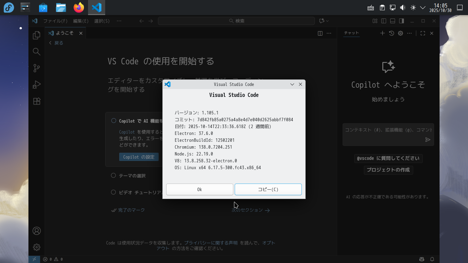Open the Discover store from the taskbar
This screenshot has width=468, height=263.
[x=43, y=8]
